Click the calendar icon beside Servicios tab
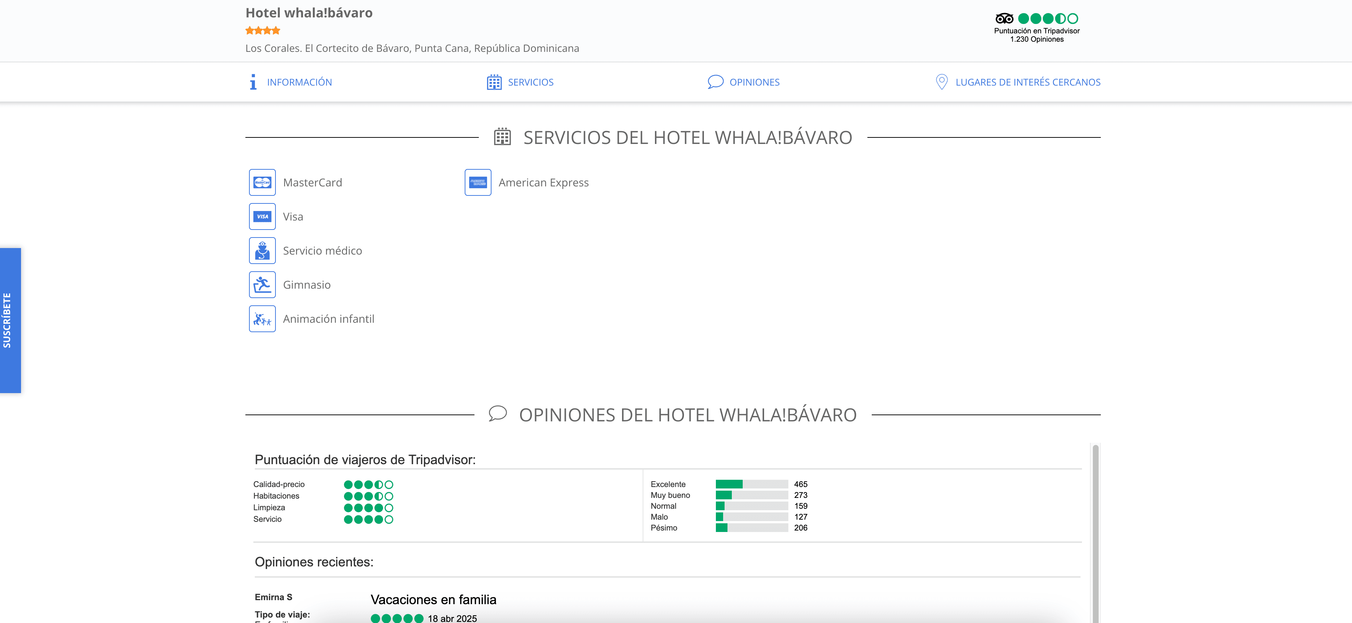Screen dimensions: 1352x623 coord(494,82)
